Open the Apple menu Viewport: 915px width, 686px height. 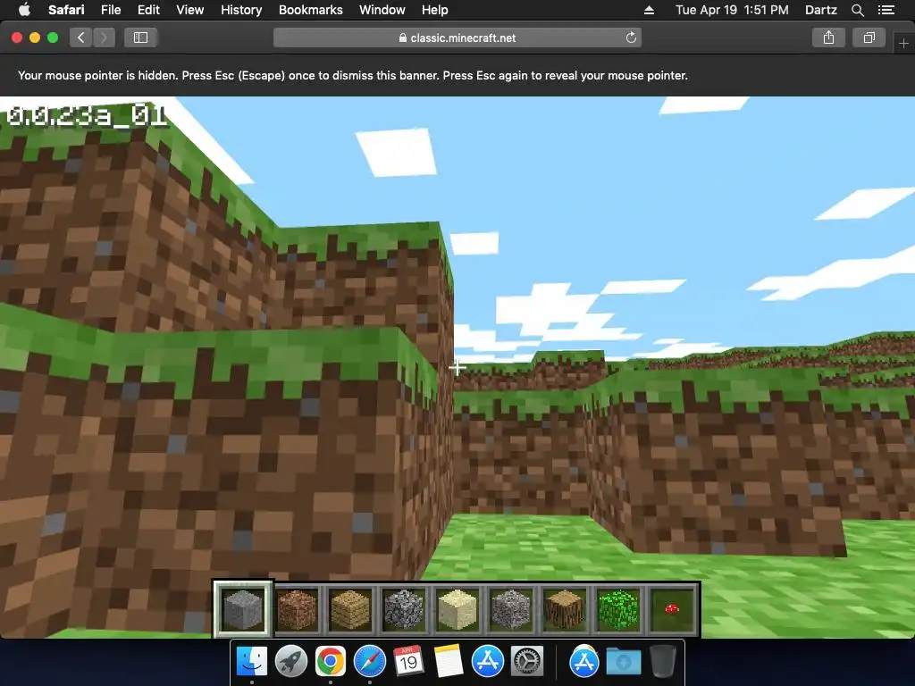click(x=24, y=10)
